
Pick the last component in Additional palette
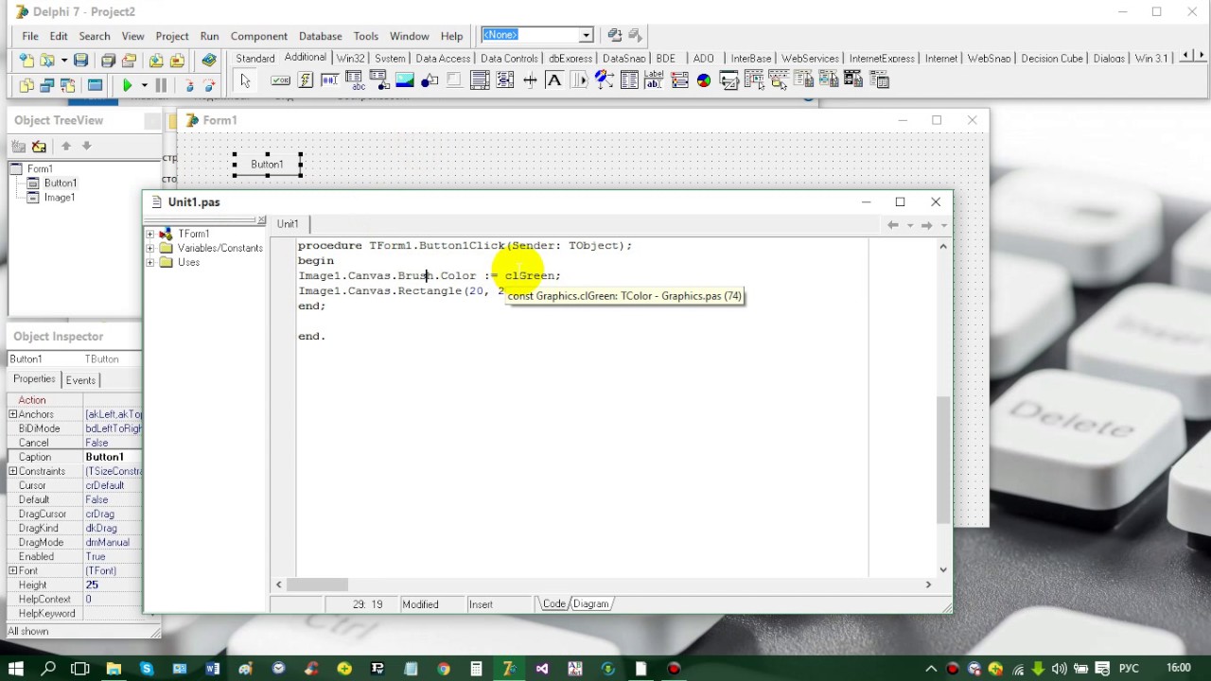(878, 80)
